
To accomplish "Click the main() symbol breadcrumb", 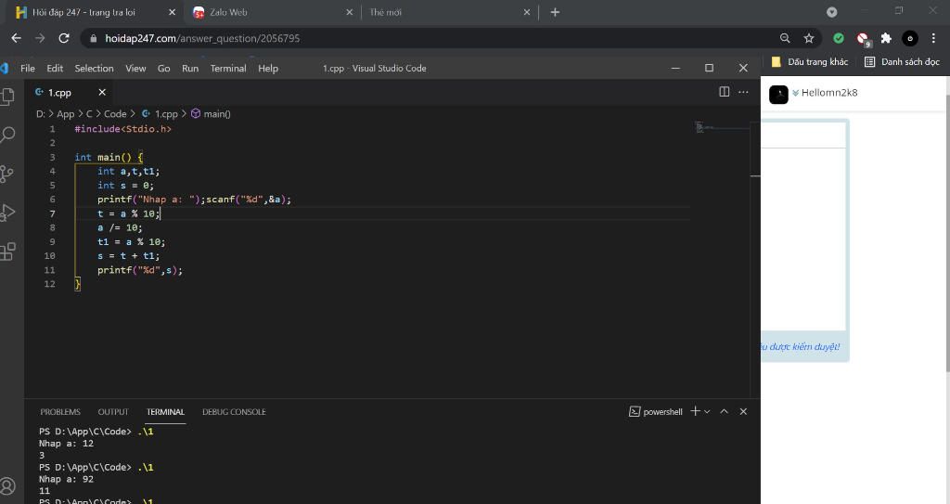I will (211, 114).
